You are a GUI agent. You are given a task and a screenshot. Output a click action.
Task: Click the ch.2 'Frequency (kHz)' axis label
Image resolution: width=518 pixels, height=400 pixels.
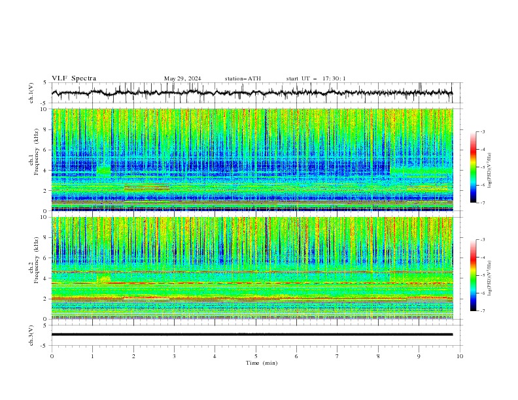click(x=37, y=260)
